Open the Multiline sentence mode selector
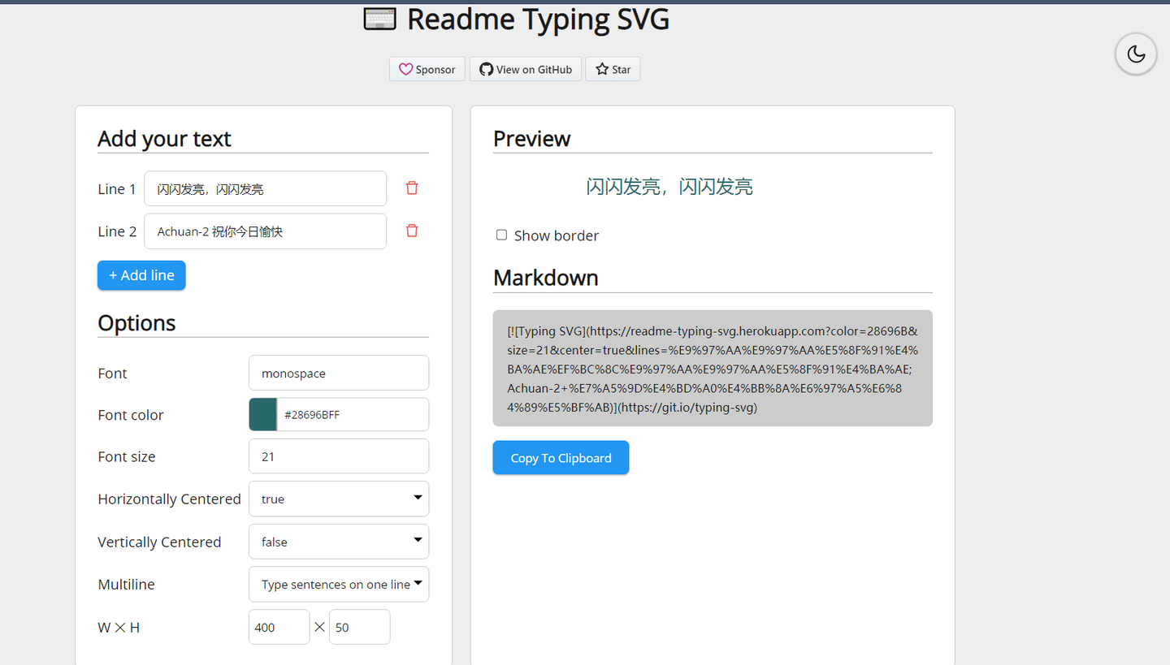Image resolution: width=1170 pixels, height=665 pixels. [338, 584]
